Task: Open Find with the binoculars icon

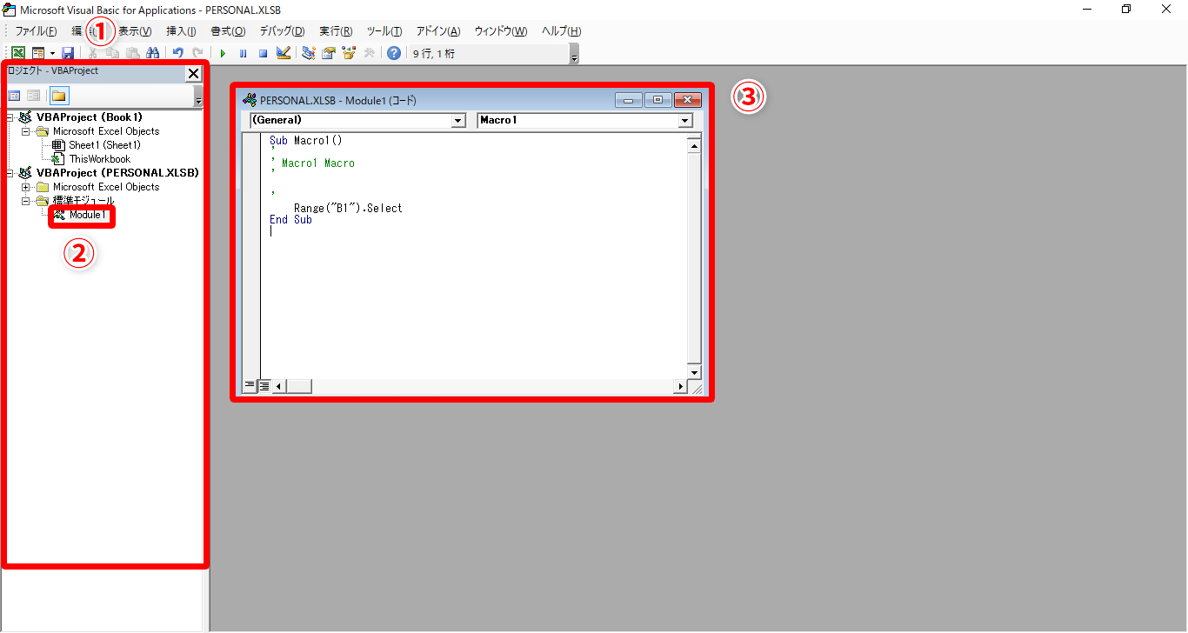Action: pos(152,53)
